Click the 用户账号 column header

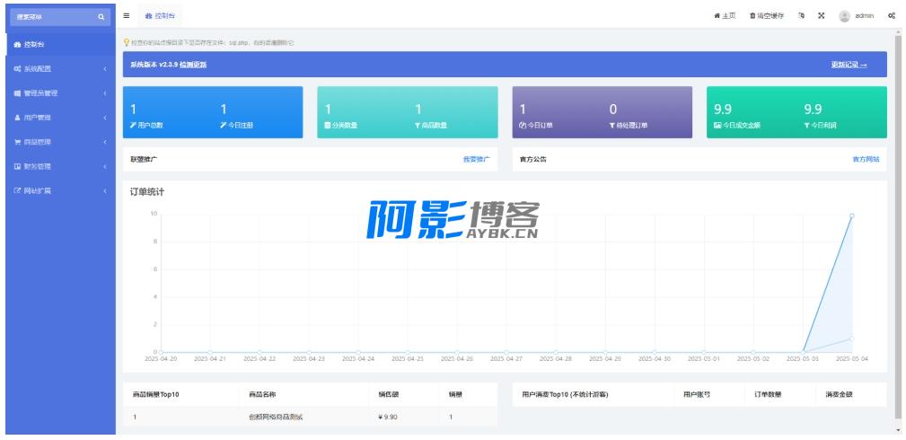(697, 395)
